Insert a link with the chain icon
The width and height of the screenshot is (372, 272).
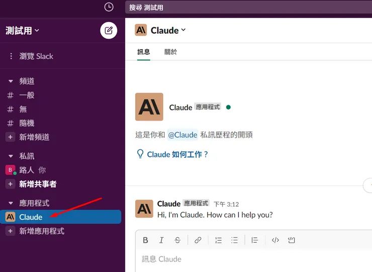[x=198, y=240]
